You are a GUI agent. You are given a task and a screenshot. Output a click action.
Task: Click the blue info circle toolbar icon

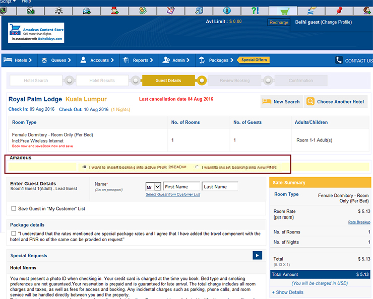pos(227,11)
